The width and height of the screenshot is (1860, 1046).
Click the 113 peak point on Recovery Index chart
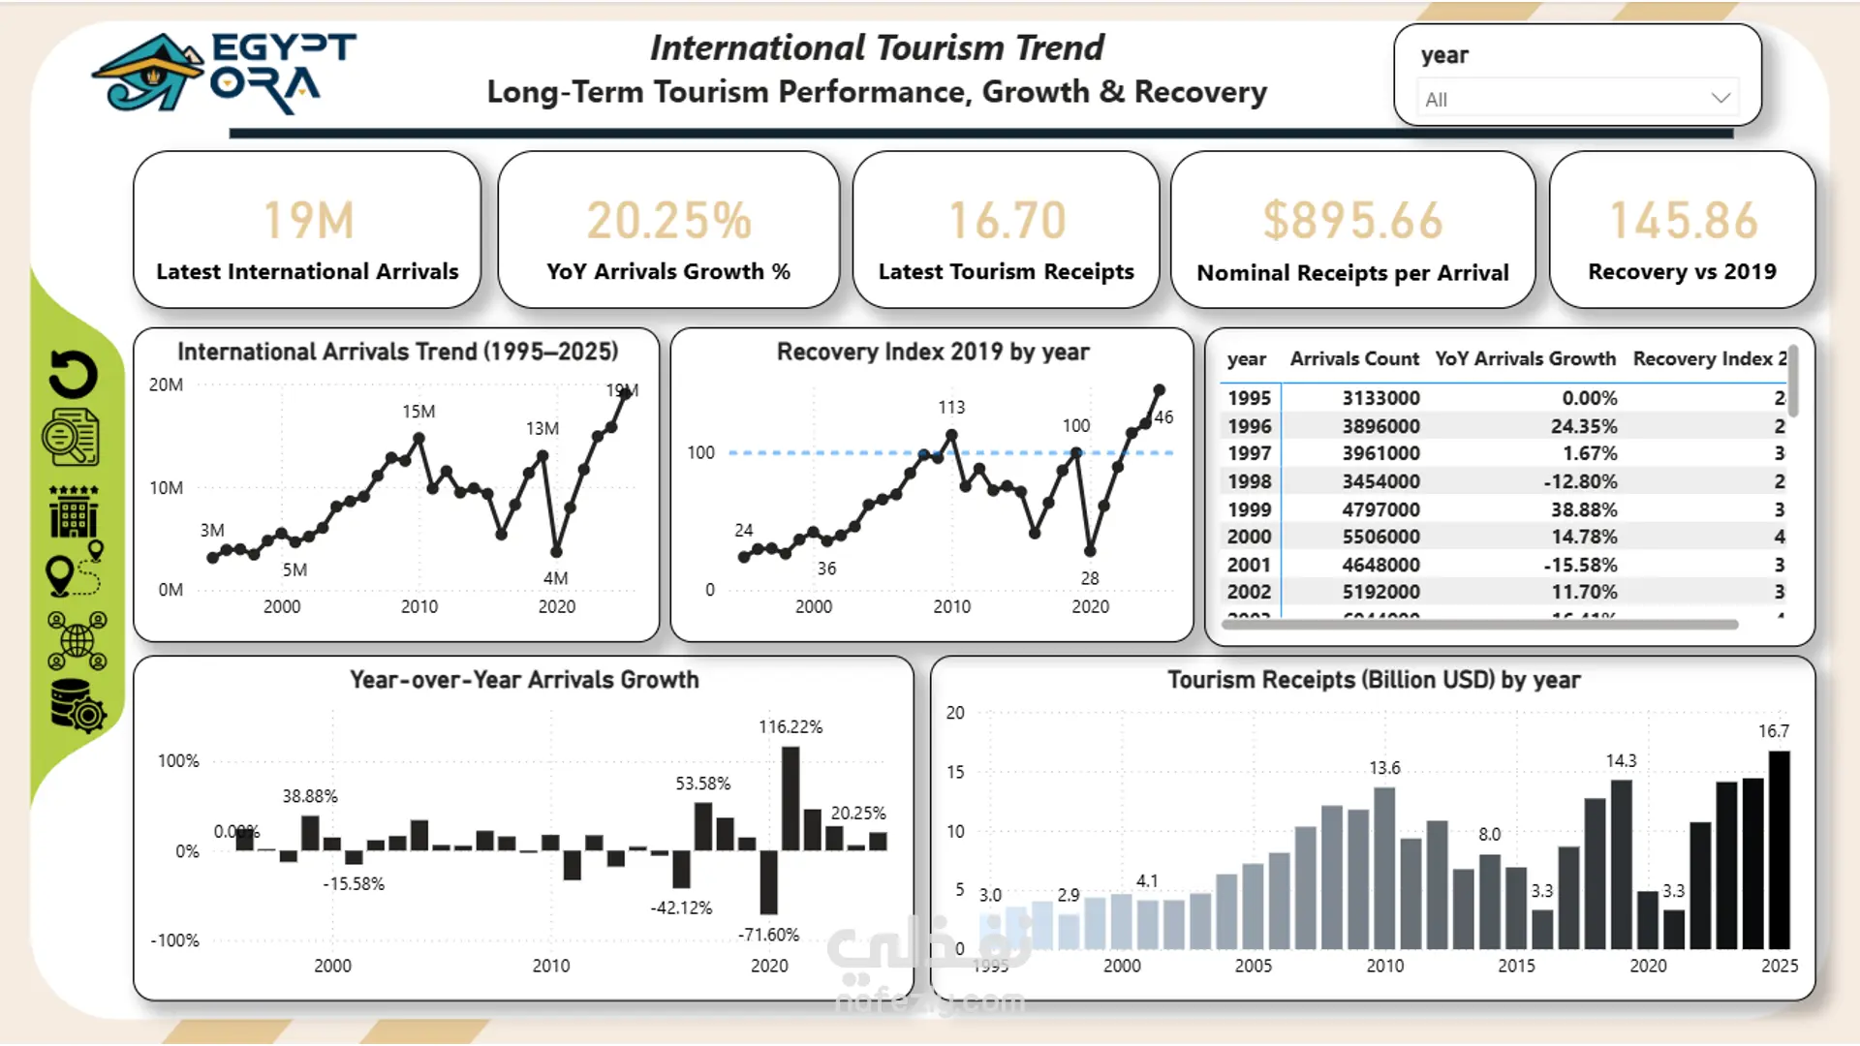point(951,436)
